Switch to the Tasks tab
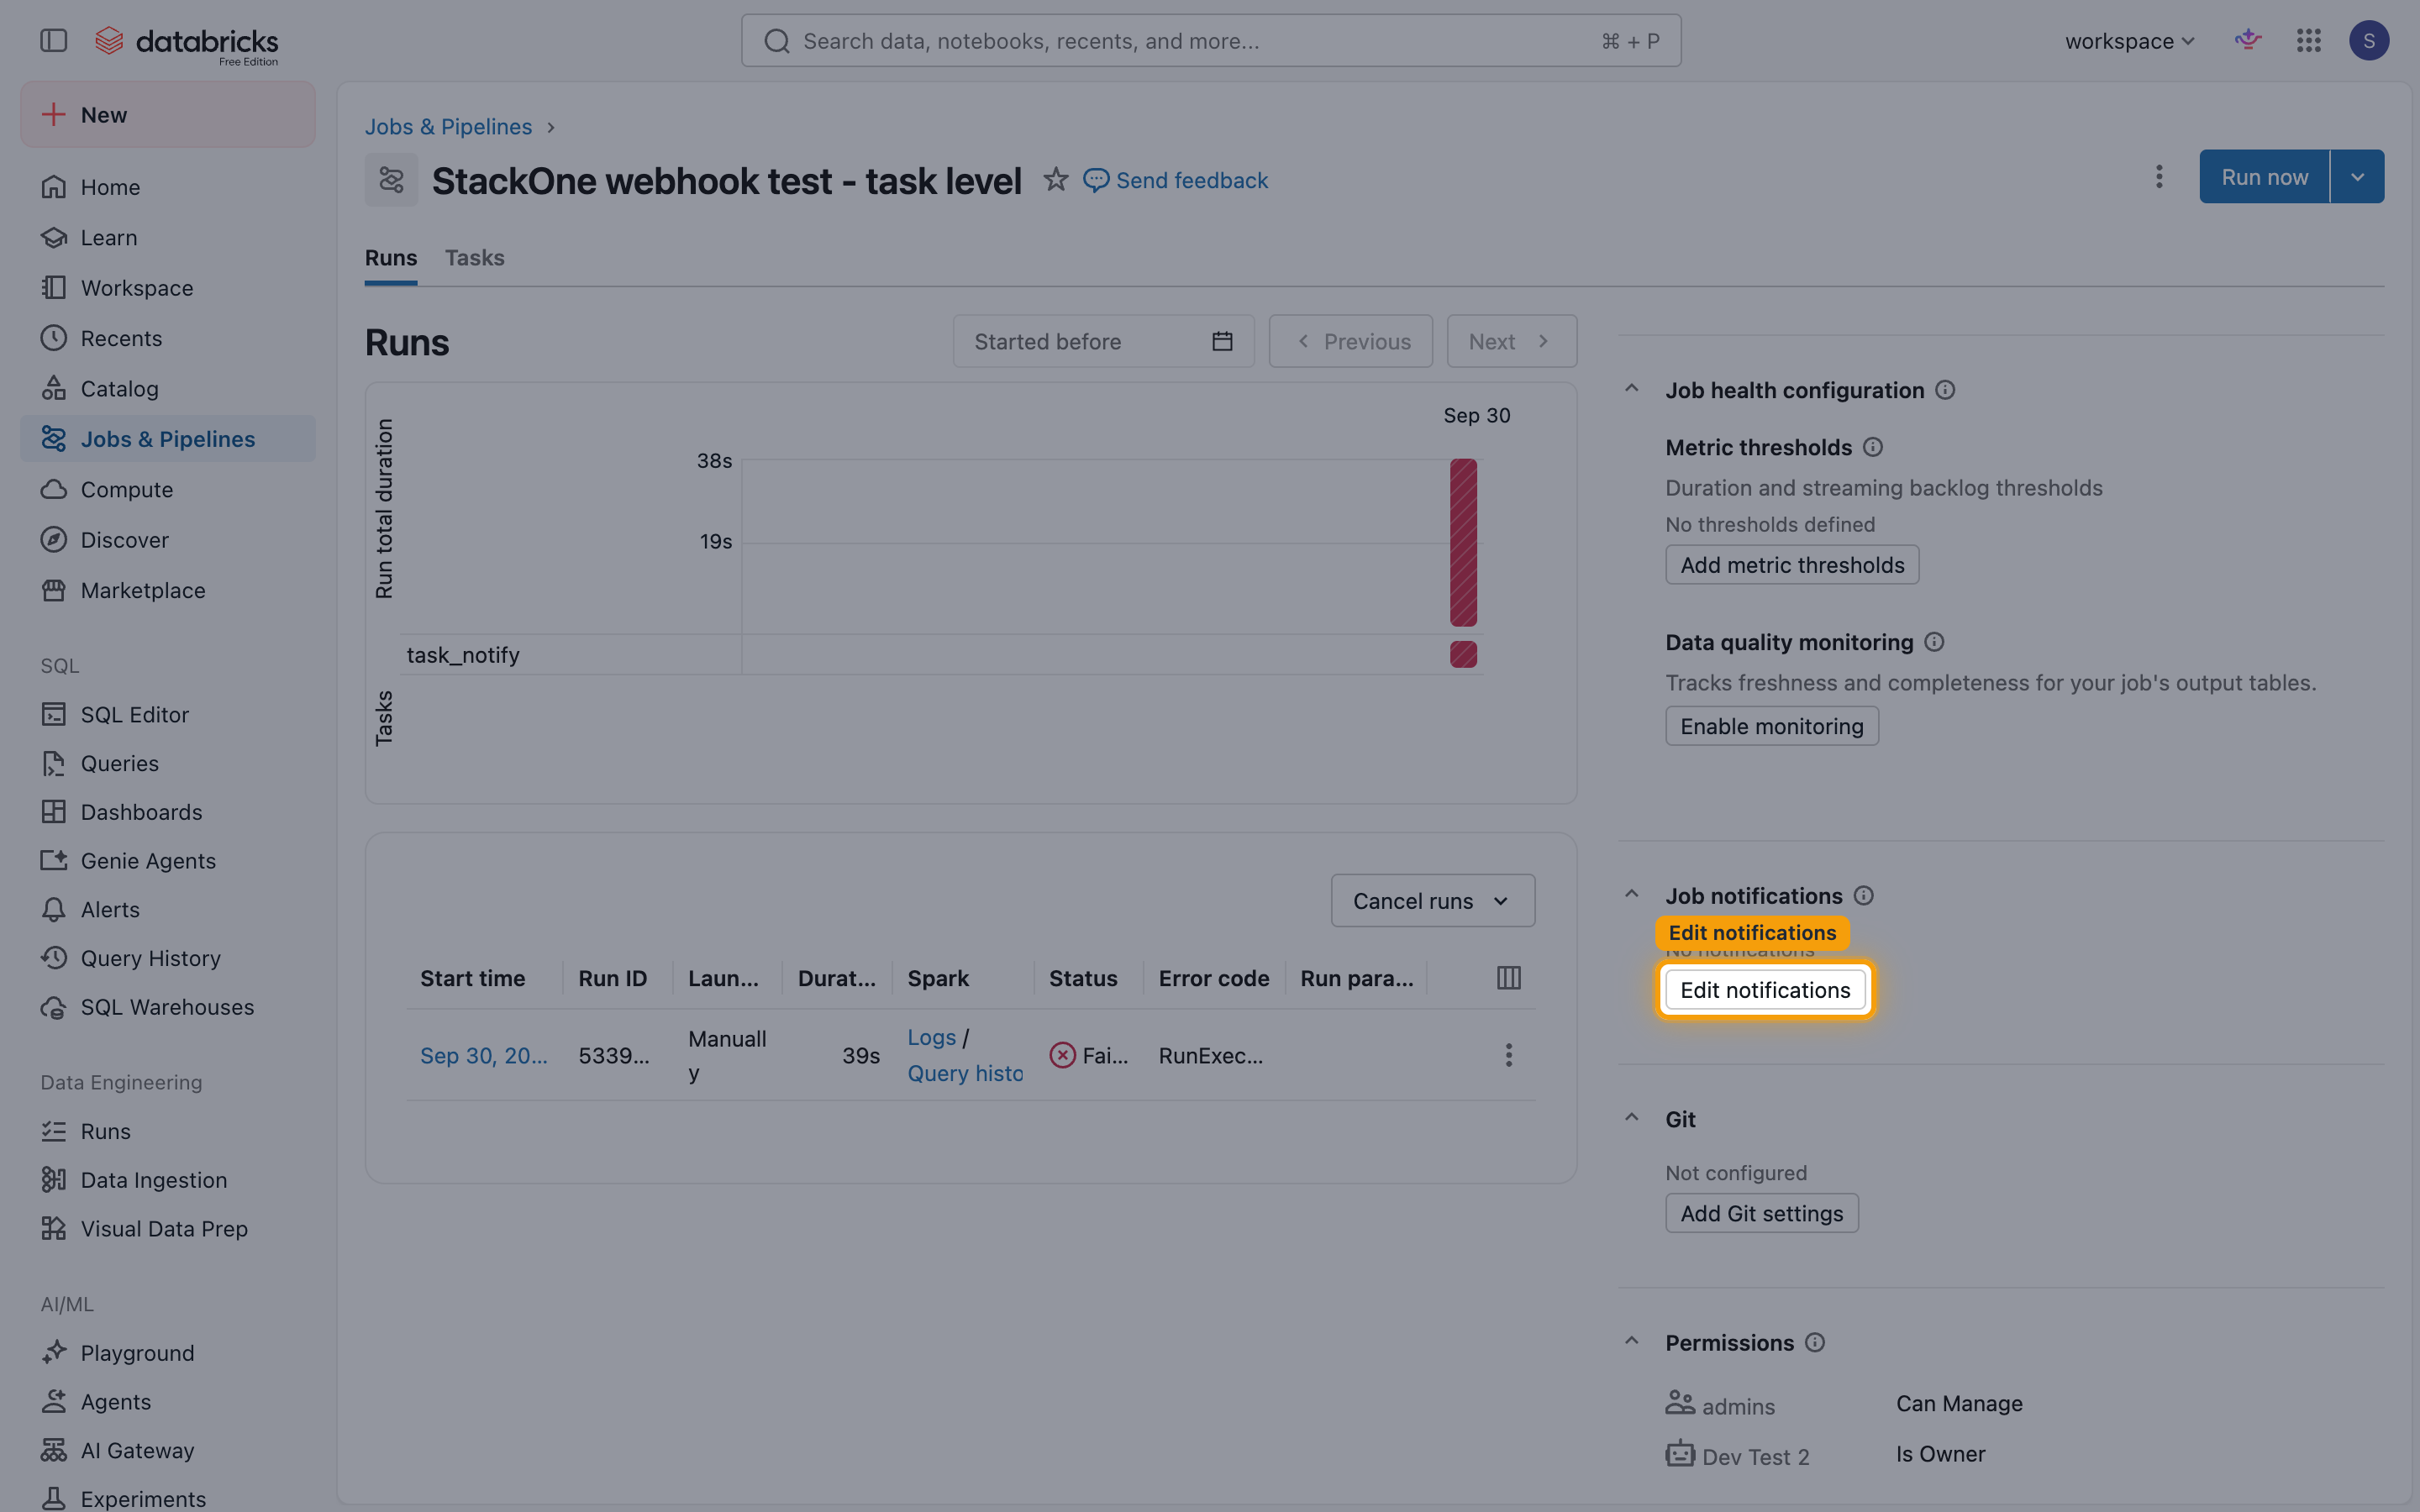The image size is (2420, 1512). click(474, 258)
